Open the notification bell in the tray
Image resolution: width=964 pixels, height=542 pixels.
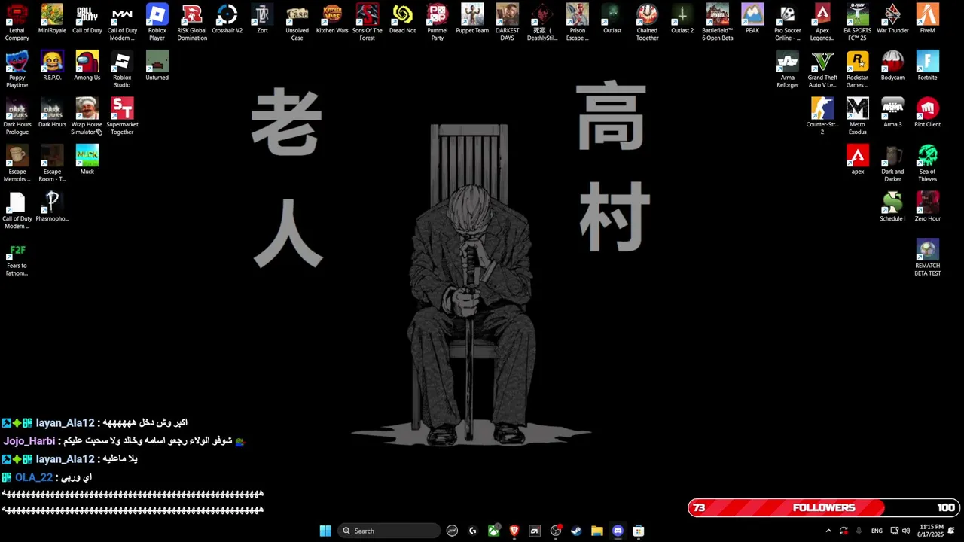pyautogui.click(x=951, y=531)
